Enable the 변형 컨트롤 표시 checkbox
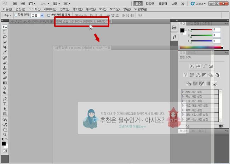230x164 pixels. (x=49, y=15)
